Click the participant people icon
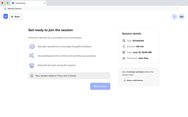 124,58
